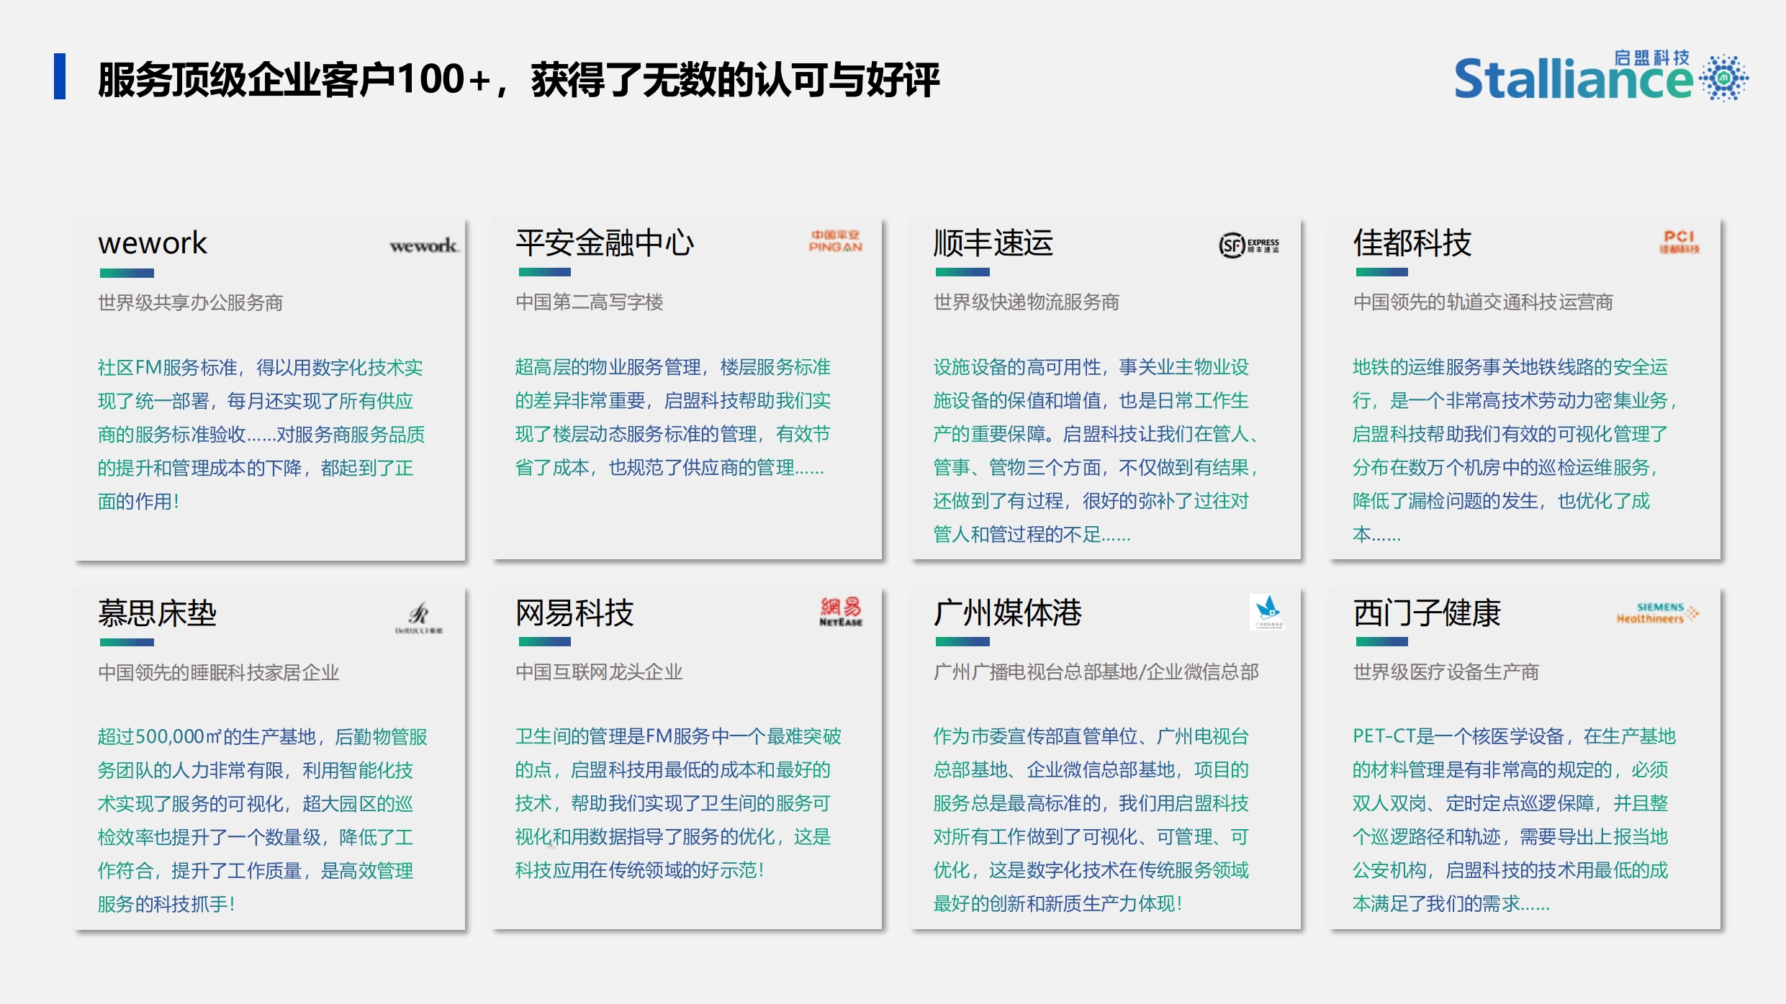
Task: Click the DeRUCCI logo in 慕思床垫 card
Action: (419, 618)
